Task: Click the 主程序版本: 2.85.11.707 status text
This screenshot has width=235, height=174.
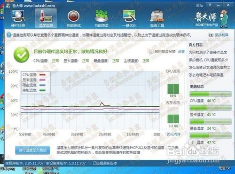Action: pos(24,163)
